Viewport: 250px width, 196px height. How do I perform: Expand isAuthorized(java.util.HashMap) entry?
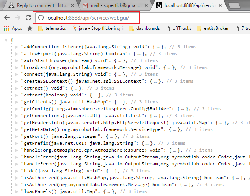(16, 178)
